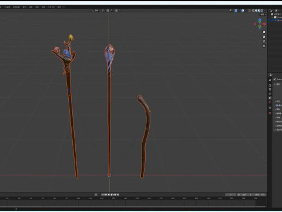The height and width of the screenshot is (212, 282).
Task: Open outliner display mode dropdown icon
Action: coord(271,11)
